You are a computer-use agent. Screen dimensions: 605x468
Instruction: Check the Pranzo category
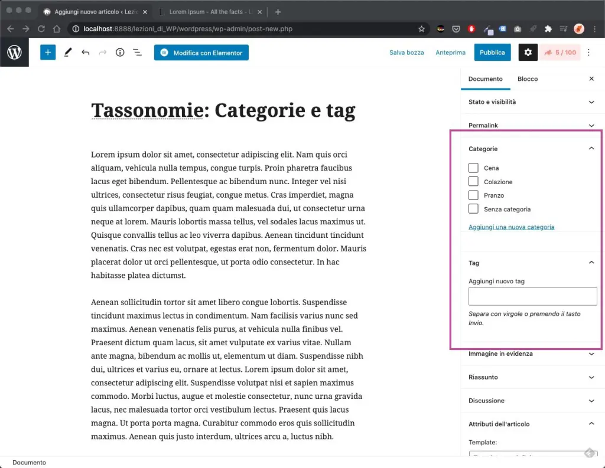point(473,195)
